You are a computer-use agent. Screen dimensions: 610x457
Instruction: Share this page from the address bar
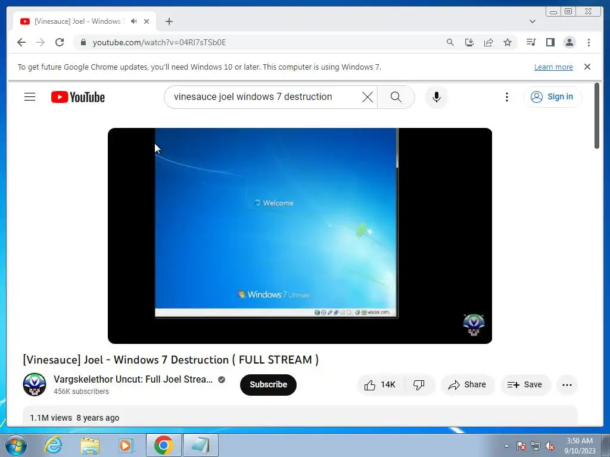click(x=488, y=42)
